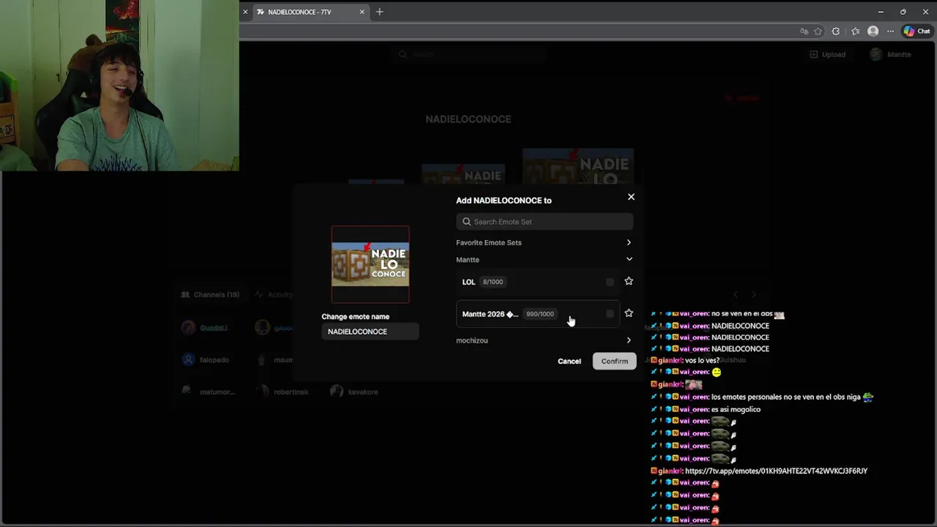Switch to the Channels (19) tab

(x=210, y=294)
